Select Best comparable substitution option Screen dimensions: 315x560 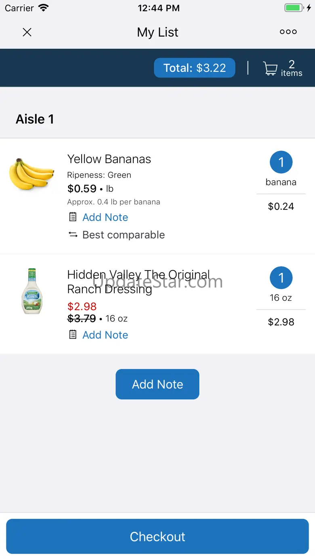pyautogui.click(x=123, y=235)
